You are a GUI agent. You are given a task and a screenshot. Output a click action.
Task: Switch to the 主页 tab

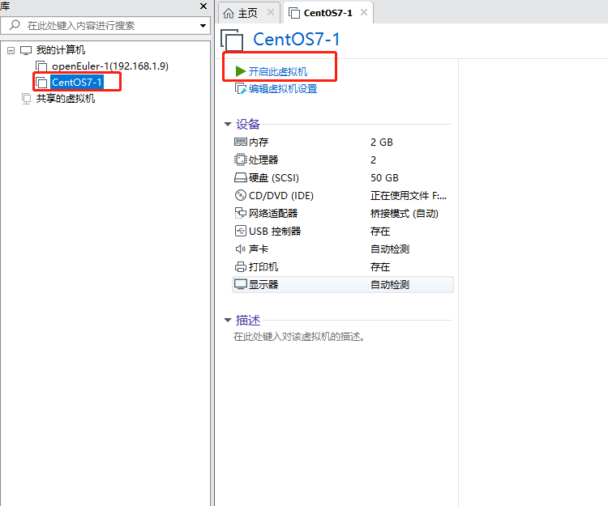(x=248, y=13)
